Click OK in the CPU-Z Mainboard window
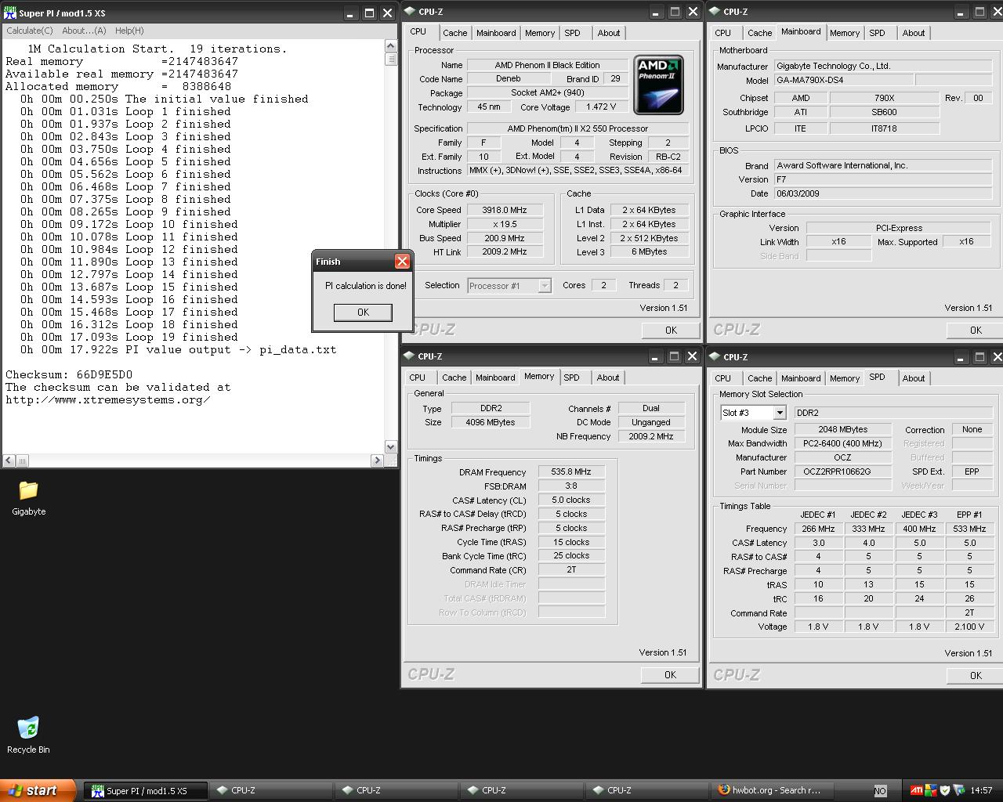 (x=976, y=330)
